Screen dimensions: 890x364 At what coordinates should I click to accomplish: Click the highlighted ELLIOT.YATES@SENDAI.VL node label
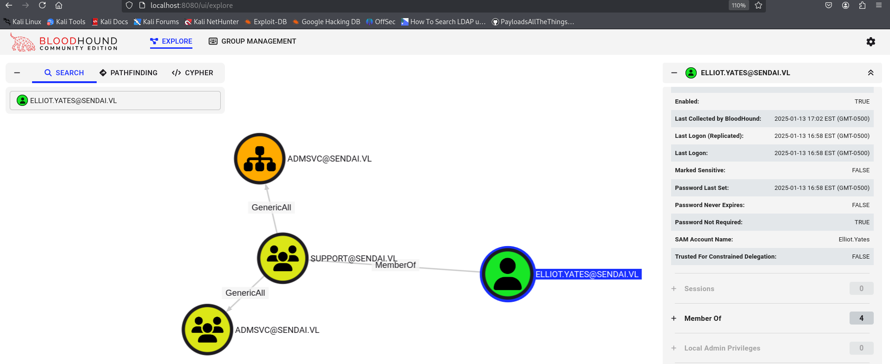(x=587, y=274)
